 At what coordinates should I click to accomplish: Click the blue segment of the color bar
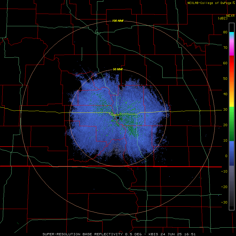click(232, 153)
